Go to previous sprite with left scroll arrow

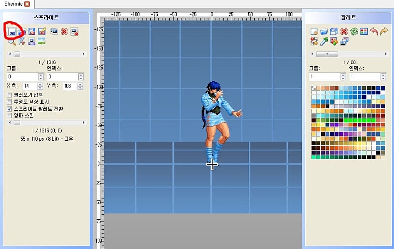click(x=10, y=54)
